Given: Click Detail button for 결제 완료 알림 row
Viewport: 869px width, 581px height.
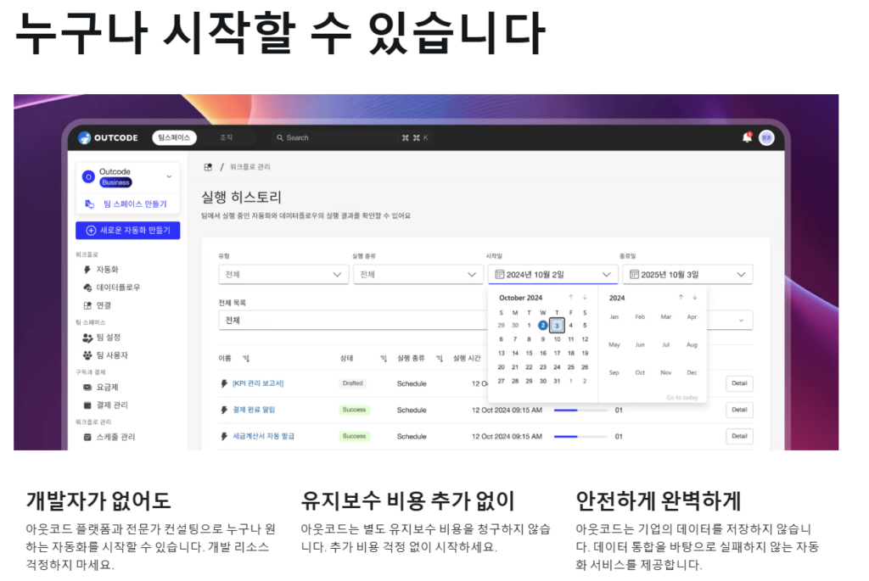Looking at the screenshot, I should (739, 410).
